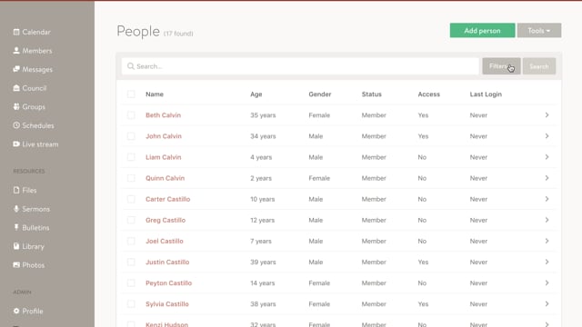
Task: Expand John Calvin's row chevron arrow
Action: [547, 136]
